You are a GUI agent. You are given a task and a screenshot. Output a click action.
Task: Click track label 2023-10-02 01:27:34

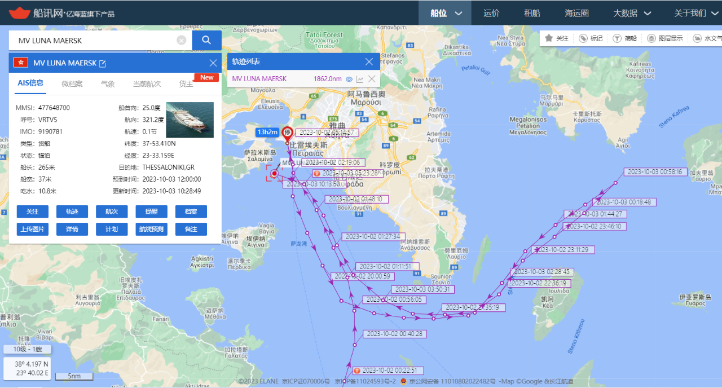coord(373,236)
